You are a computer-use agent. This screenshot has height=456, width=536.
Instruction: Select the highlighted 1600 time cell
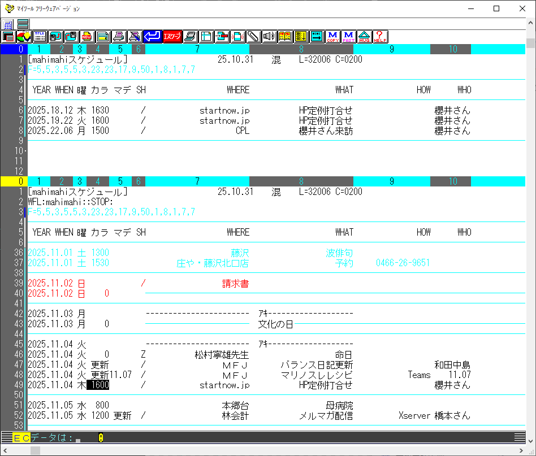(x=98, y=385)
